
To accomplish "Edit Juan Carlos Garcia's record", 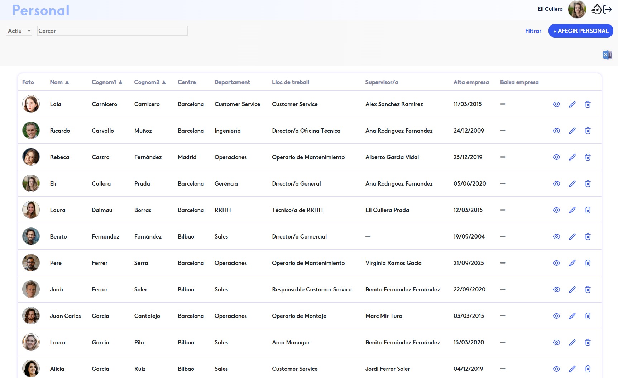I will pos(572,316).
